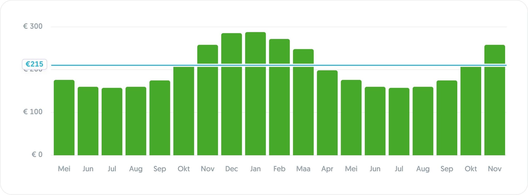Click the Maa label on the x-axis

tap(303, 169)
